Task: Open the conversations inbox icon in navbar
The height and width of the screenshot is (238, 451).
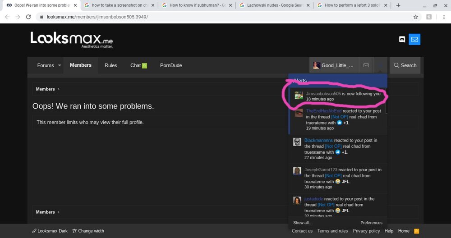Action: click(366, 65)
